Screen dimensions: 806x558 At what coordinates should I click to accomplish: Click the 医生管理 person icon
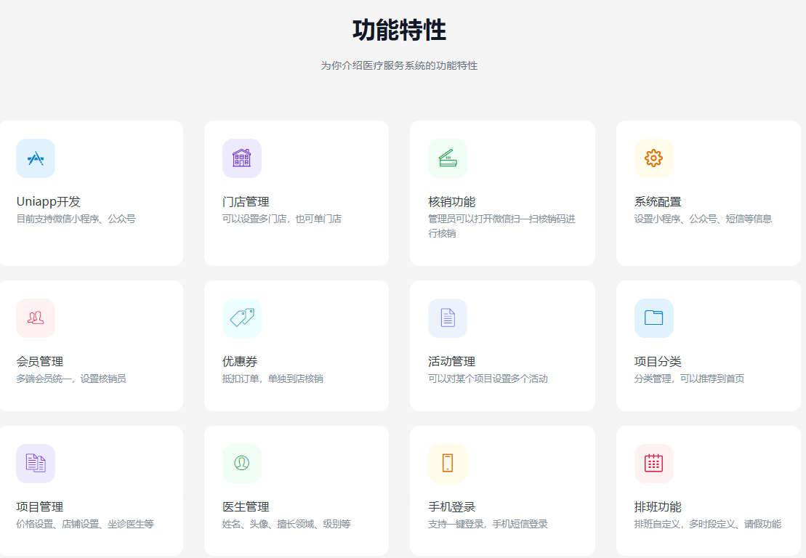click(x=241, y=464)
